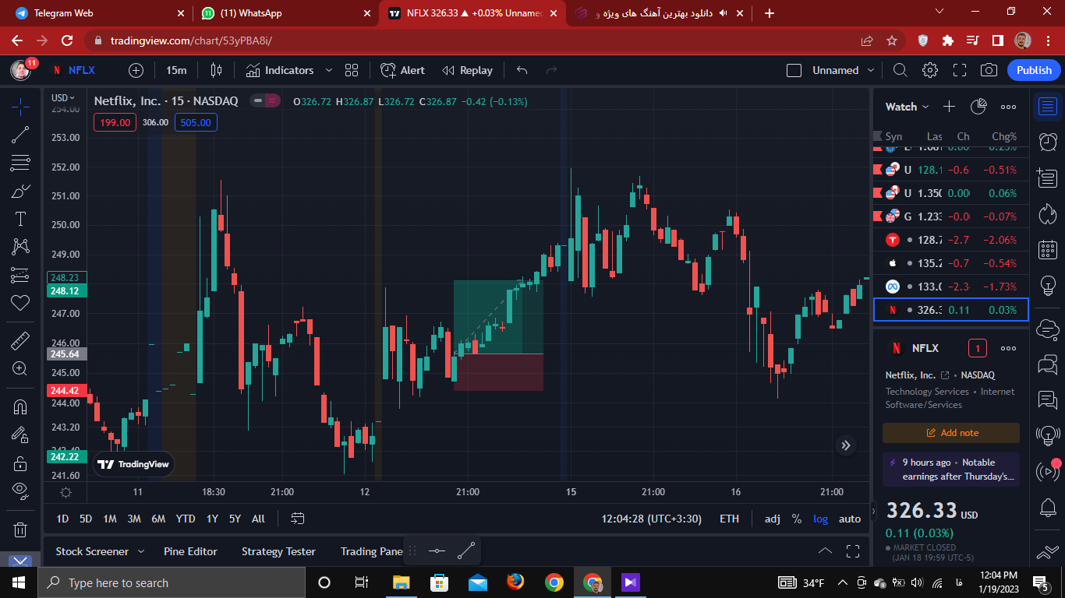Click the magnet mode icon

[x=21, y=406]
